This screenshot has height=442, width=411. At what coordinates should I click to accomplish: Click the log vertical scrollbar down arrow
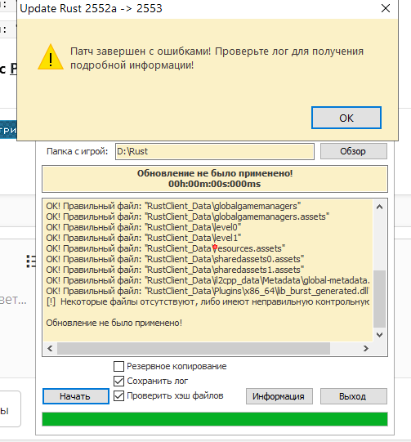(380, 335)
